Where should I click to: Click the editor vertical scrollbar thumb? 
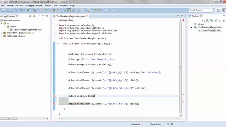(x=181, y=67)
